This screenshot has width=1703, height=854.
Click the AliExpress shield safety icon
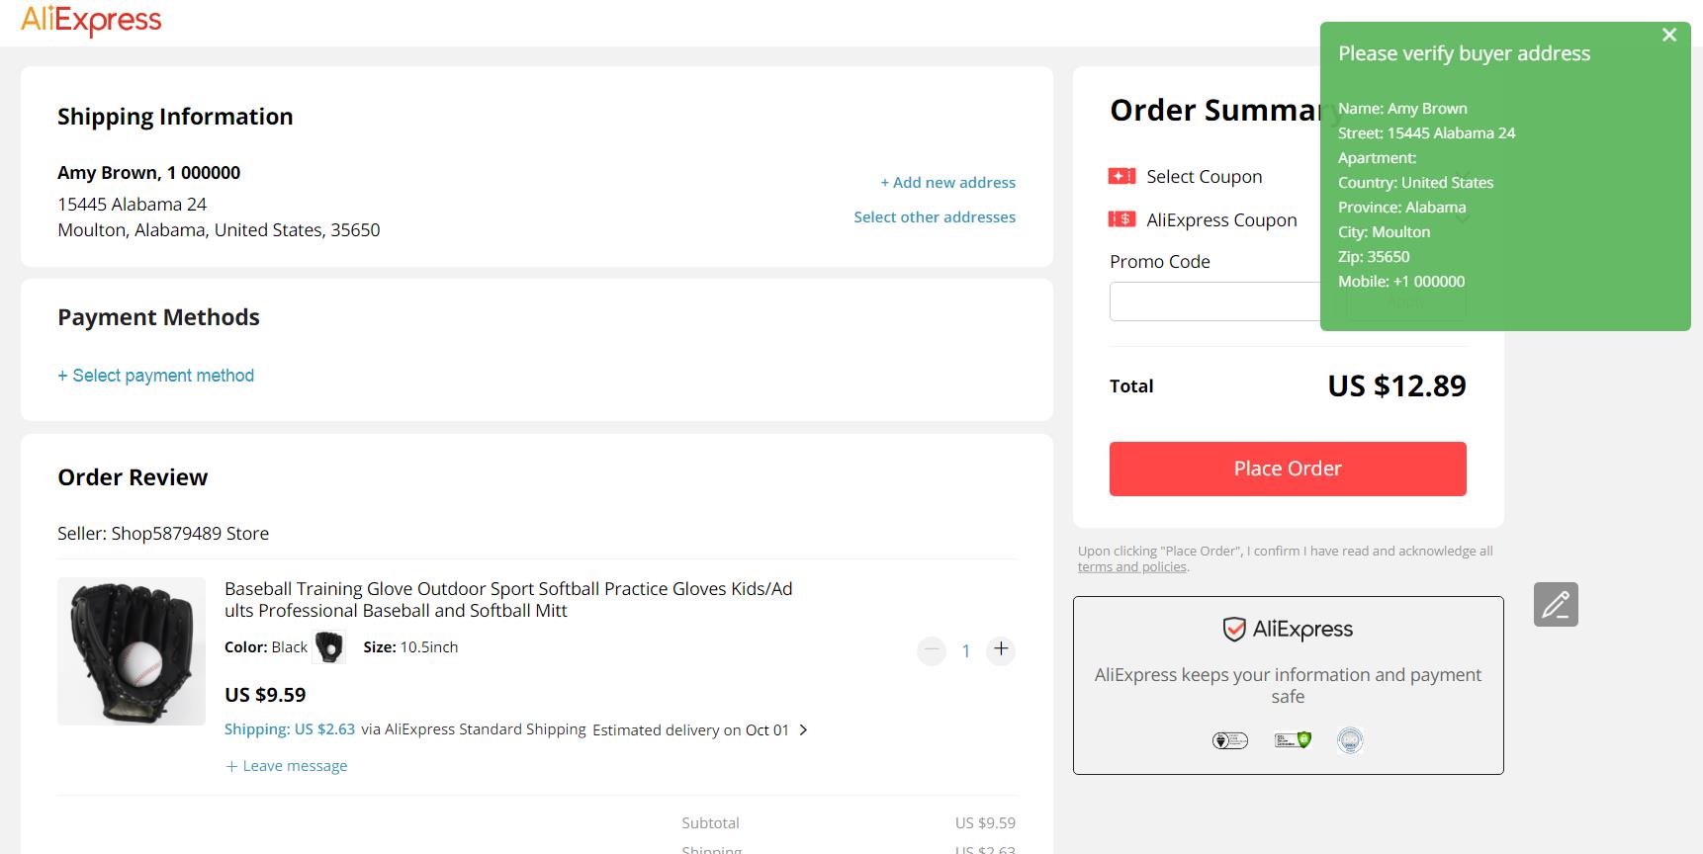(x=1233, y=630)
